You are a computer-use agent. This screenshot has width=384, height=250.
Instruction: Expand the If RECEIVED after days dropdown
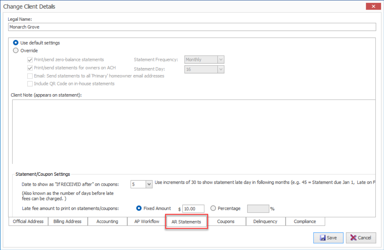[149, 184]
